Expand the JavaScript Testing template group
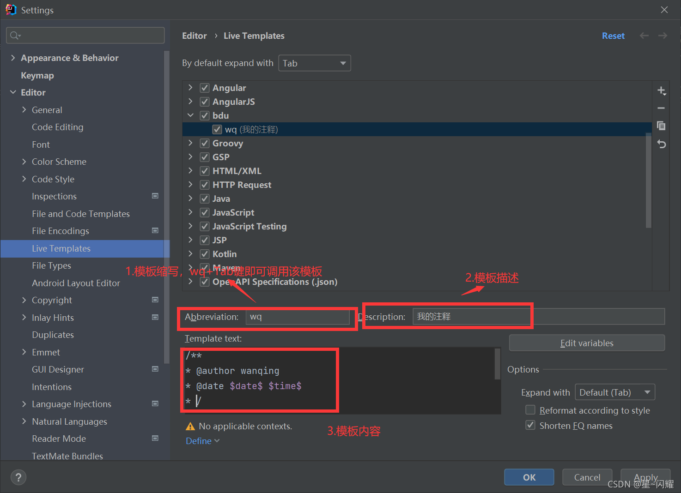Image resolution: width=681 pixels, height=493 pixels. (x=190, y=226)
